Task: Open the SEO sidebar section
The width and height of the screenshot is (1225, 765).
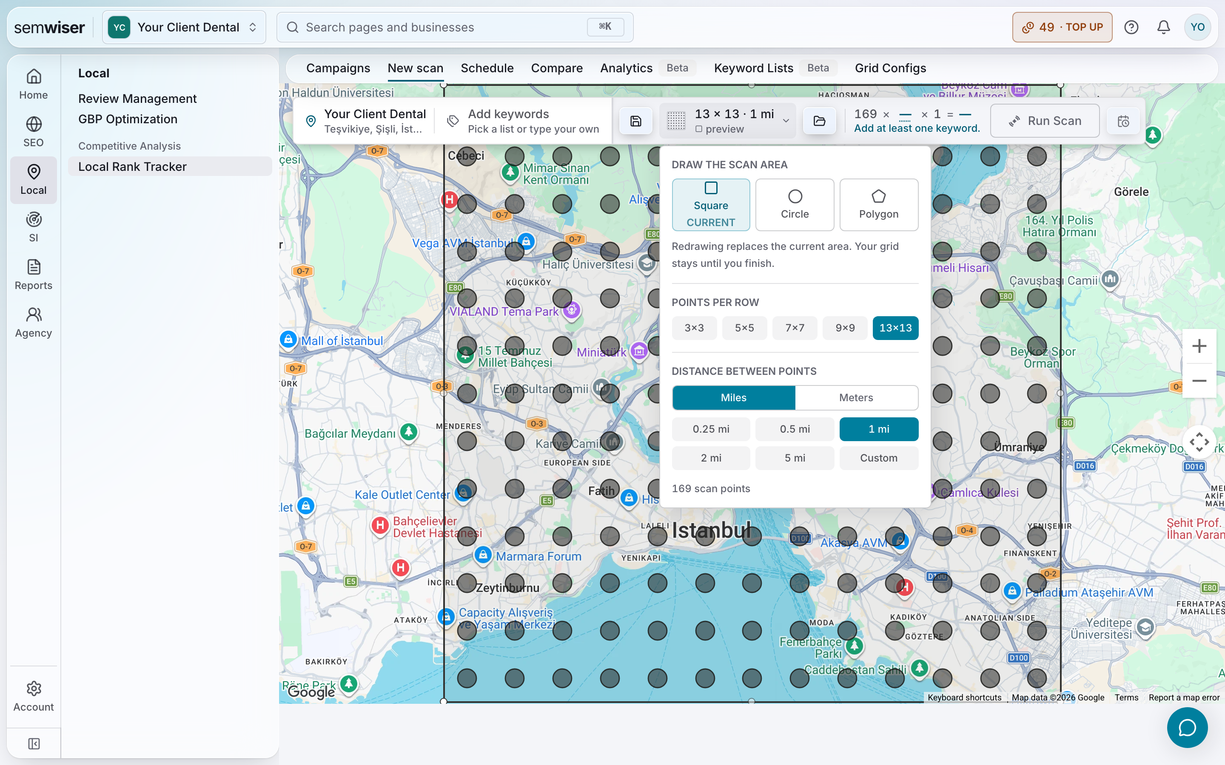Action: pos(34,132)
